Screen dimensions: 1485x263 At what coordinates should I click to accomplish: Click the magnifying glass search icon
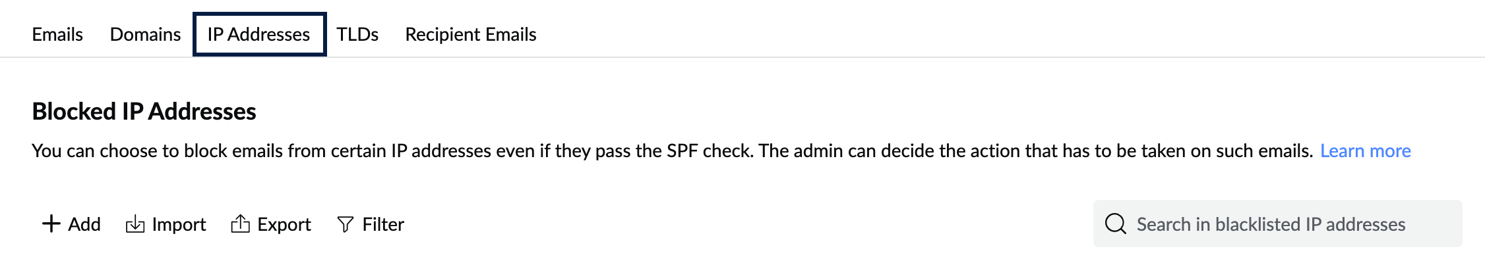pos(1115,224)
